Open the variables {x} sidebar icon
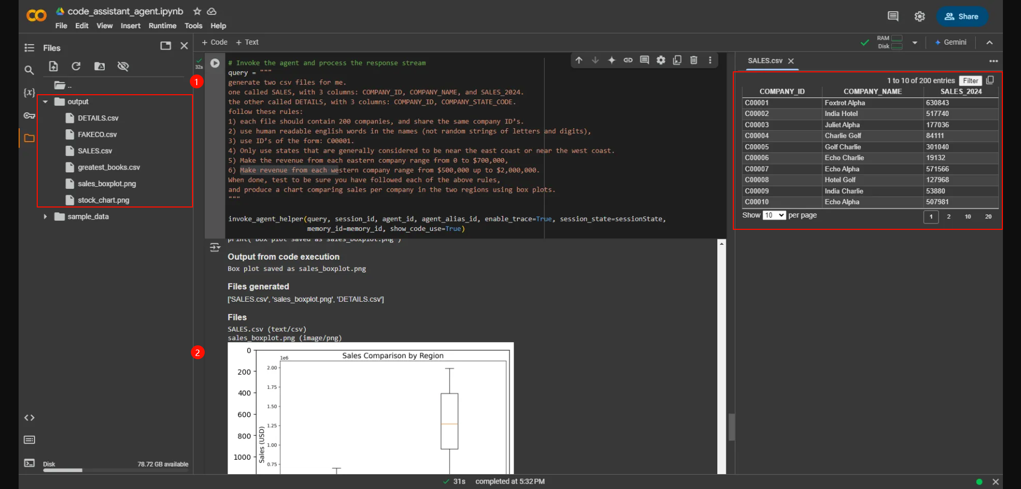Image resolution: width=1021 pixels, height=489 pixels. click(x=29, y=93)
